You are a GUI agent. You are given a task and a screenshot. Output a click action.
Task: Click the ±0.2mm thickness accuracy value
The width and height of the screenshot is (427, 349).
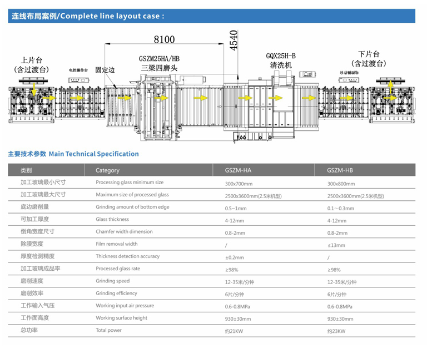pos(234,257)
